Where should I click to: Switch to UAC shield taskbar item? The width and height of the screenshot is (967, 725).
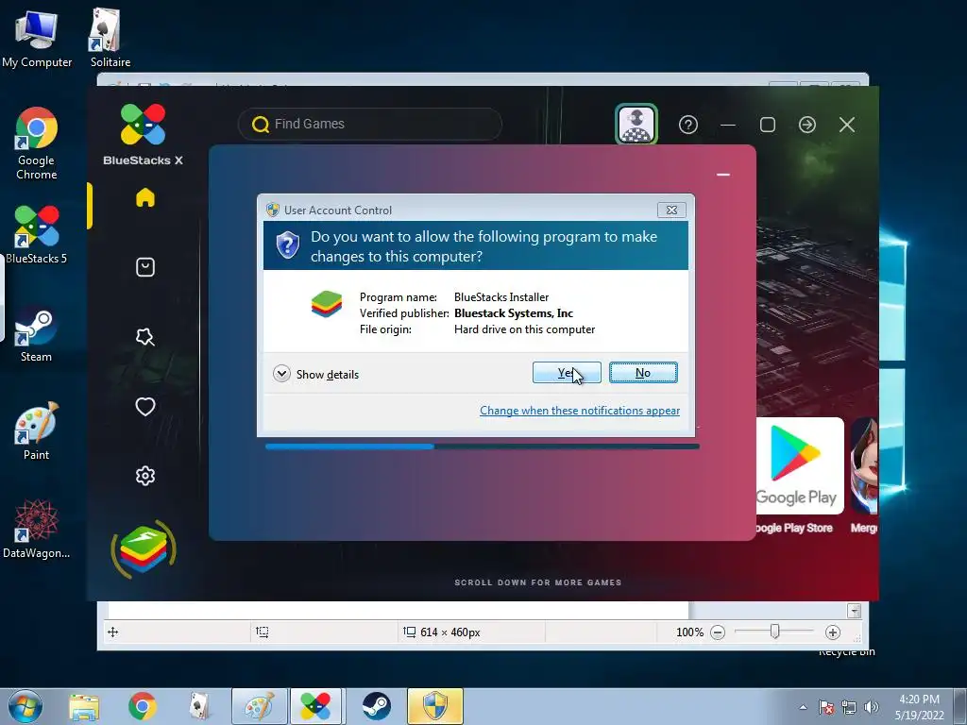coord(434,706)
